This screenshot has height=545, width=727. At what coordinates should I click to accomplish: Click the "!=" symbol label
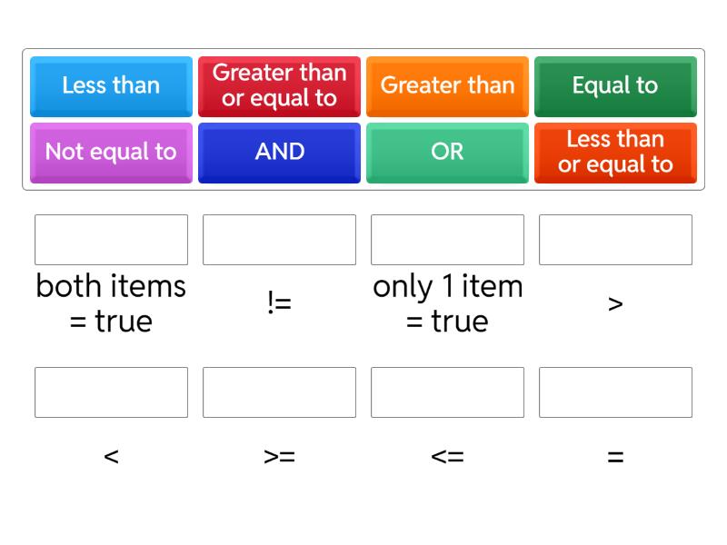(x=279, y=303)
